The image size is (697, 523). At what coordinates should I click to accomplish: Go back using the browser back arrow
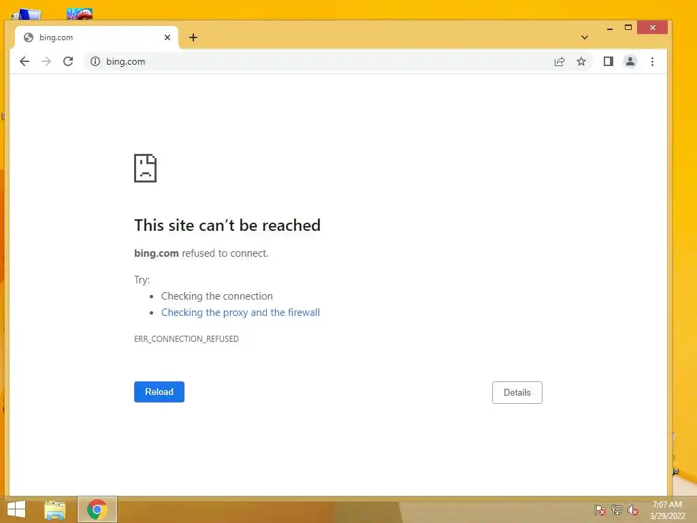(x=25, y=61)
